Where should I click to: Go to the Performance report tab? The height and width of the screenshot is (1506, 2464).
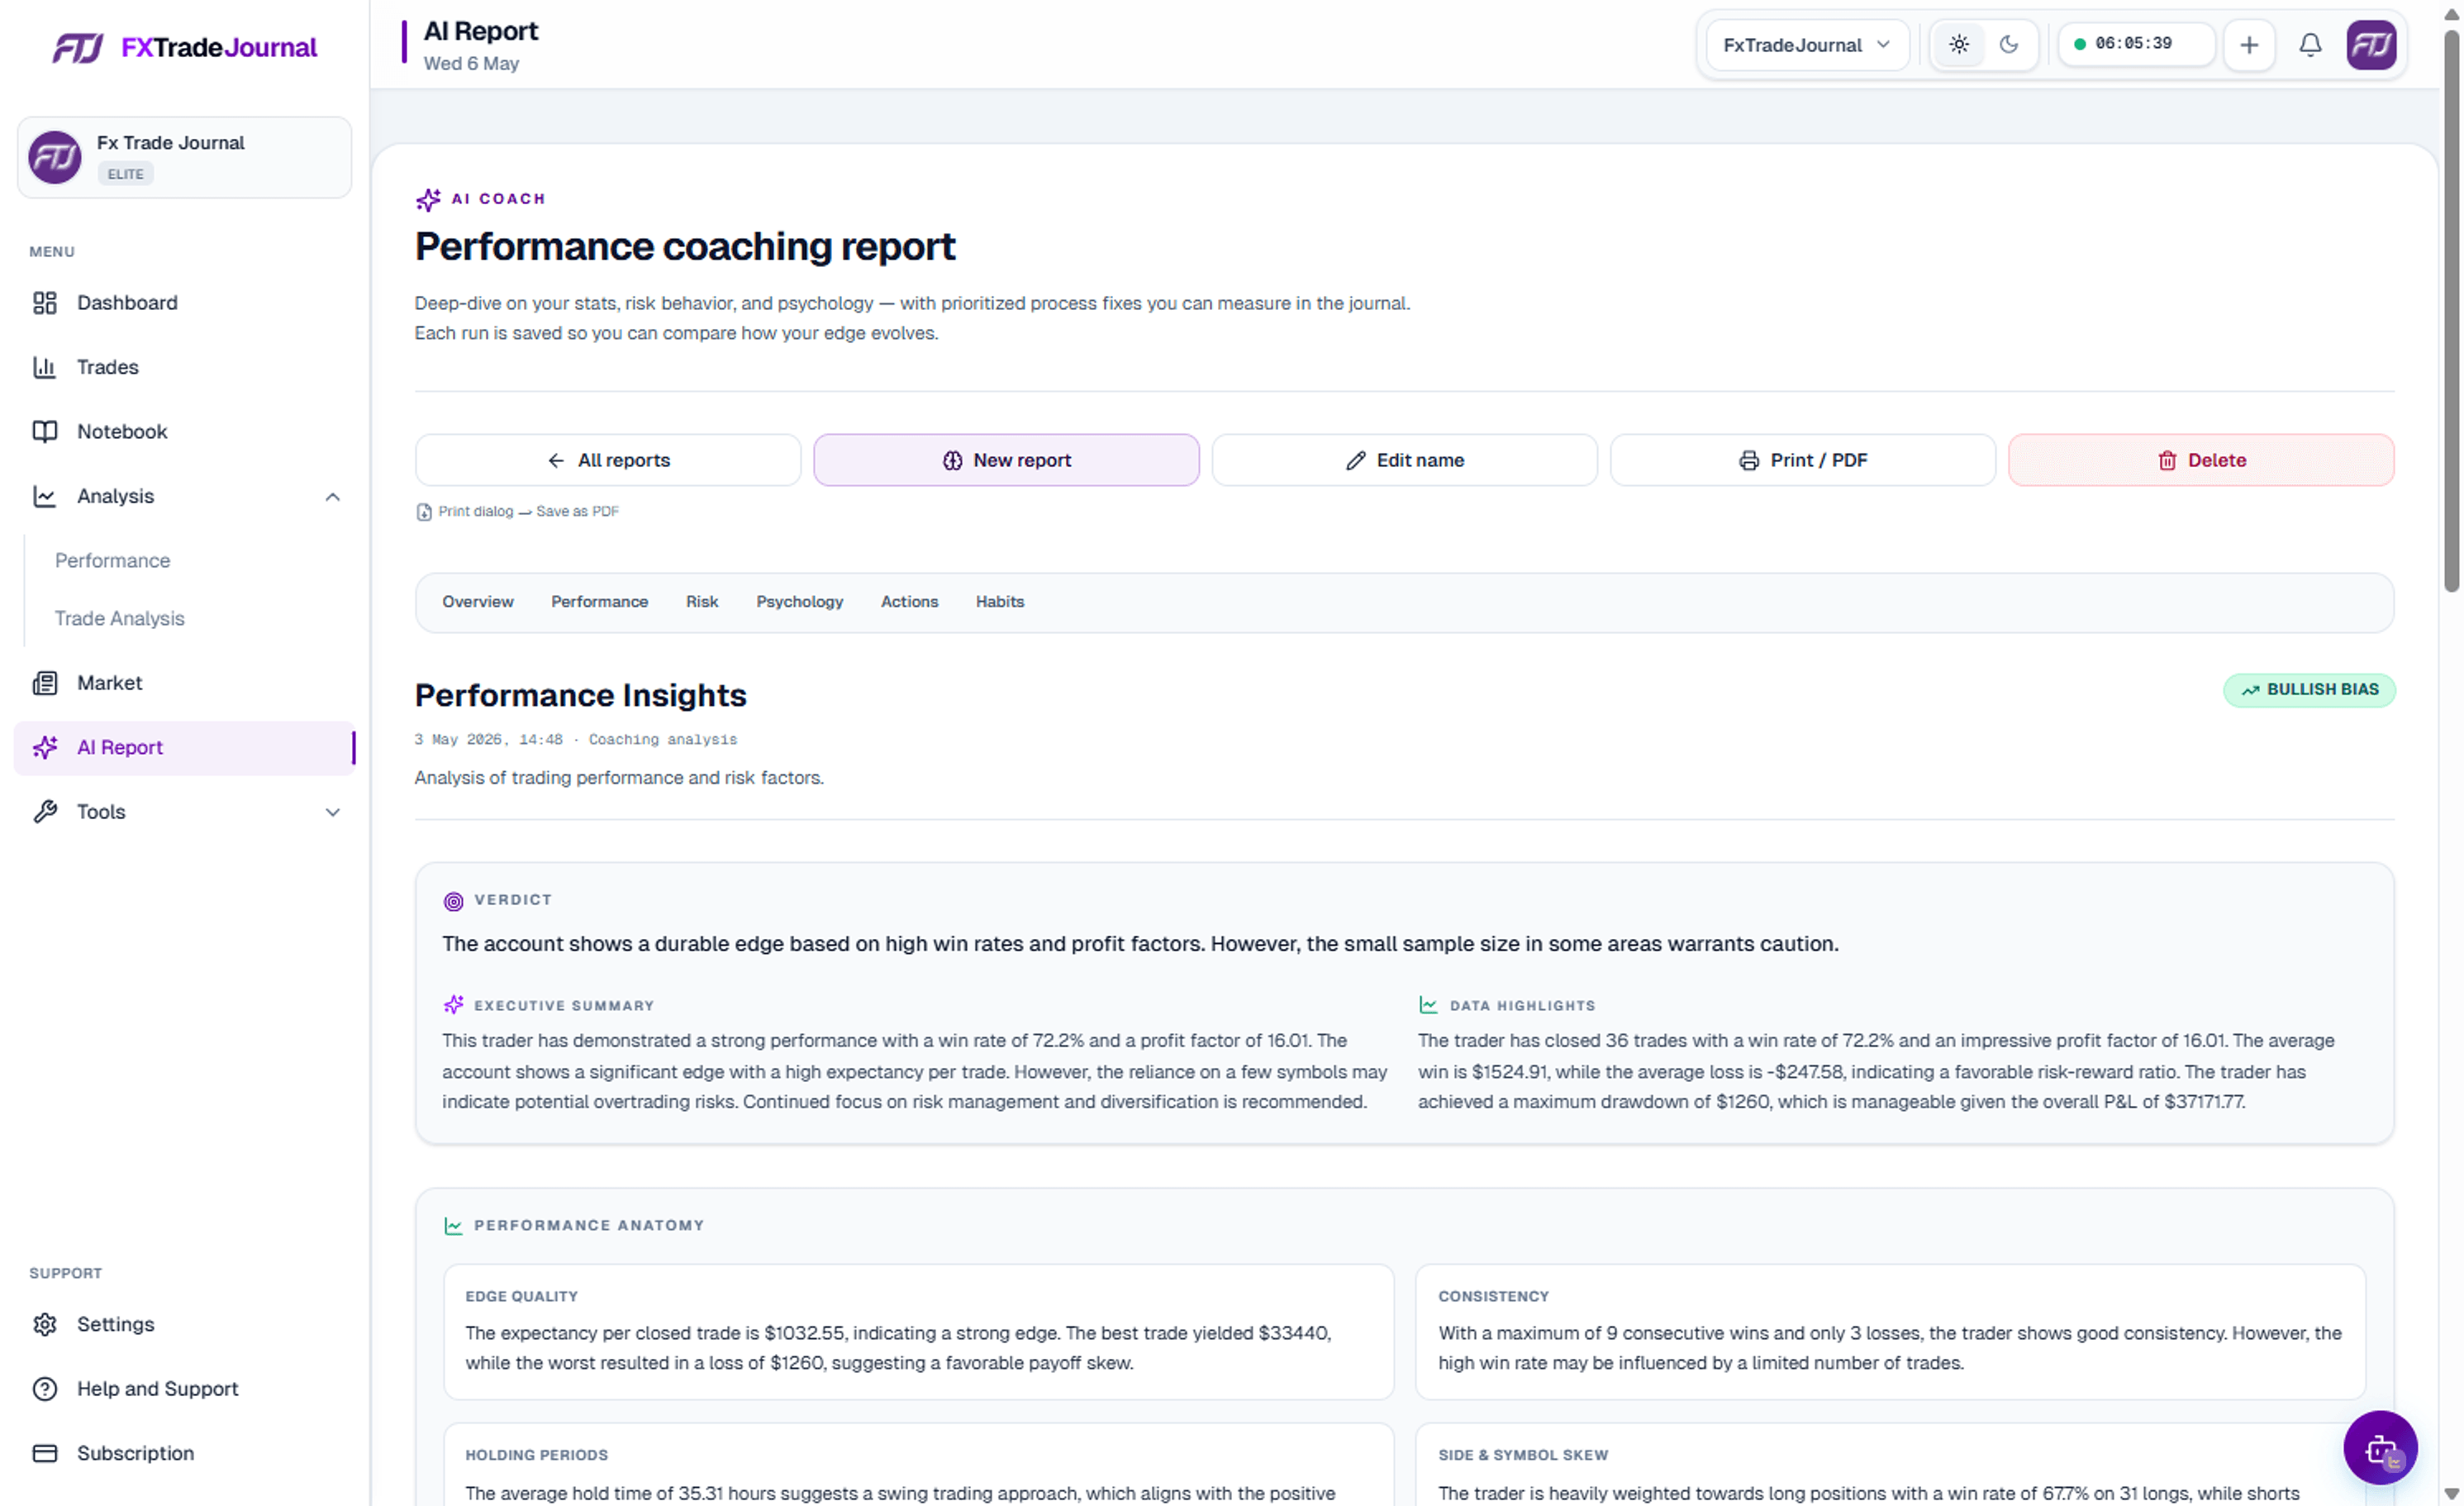[x=599, y=602]
